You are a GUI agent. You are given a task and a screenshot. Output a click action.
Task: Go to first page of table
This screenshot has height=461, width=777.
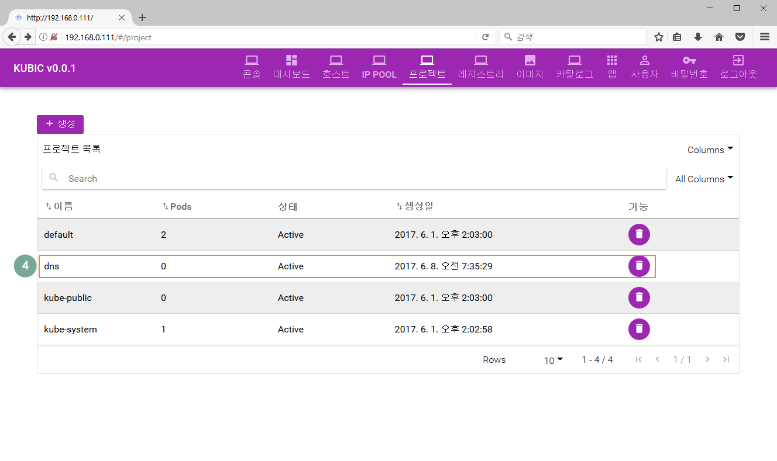[x=638, y=359]
